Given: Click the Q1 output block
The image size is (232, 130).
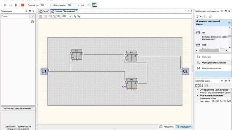Looking at the screenshot, I should (x=185, y=71).
